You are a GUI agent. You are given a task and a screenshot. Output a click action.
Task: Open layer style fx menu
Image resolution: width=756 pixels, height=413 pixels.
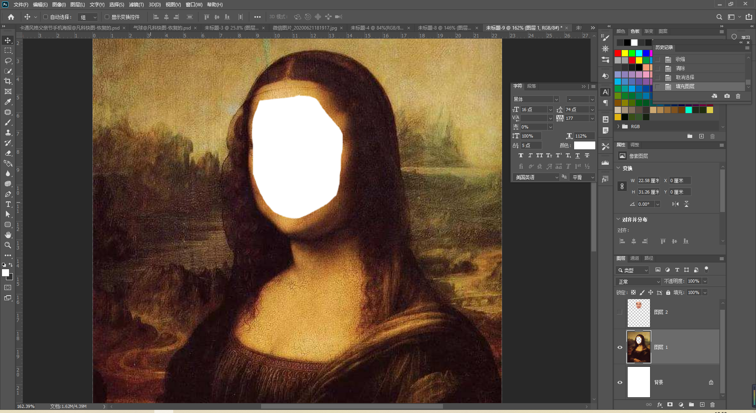660,405
